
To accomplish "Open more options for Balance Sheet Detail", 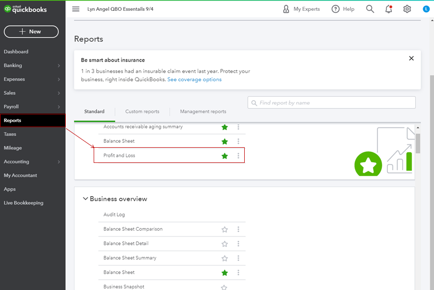I will click(238, 244).
